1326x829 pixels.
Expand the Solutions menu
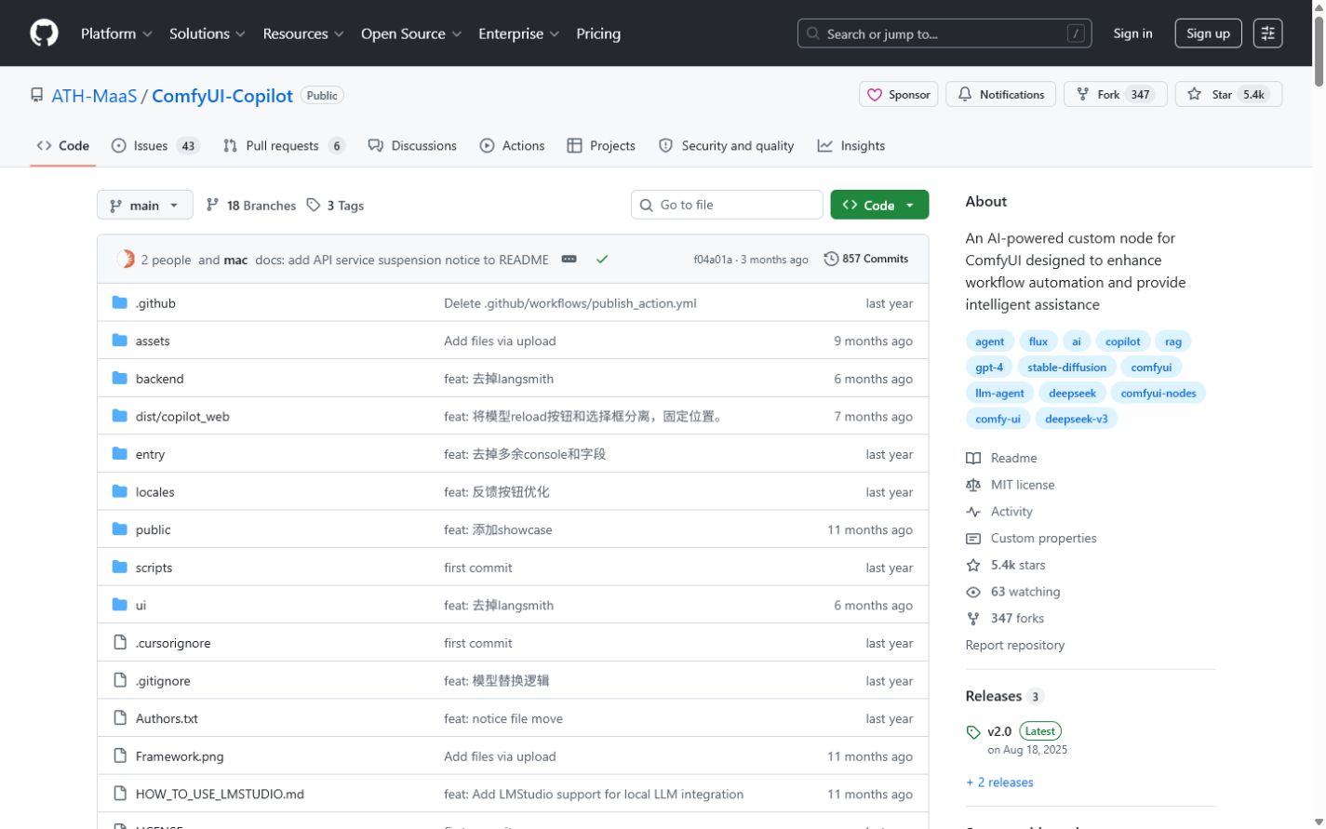coord(208,33)
